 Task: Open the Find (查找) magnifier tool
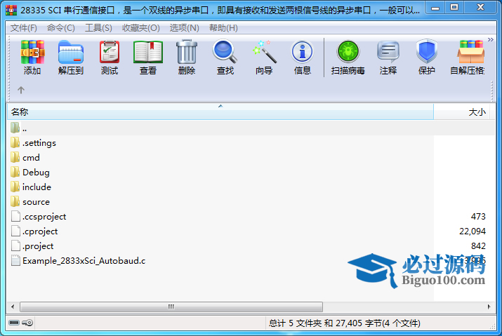coord(225,51)
